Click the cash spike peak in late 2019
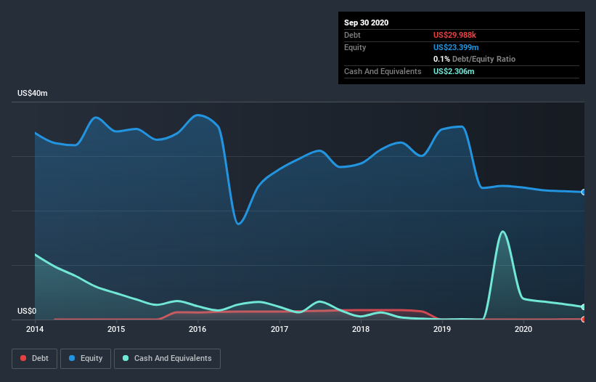 click(502, 232)
